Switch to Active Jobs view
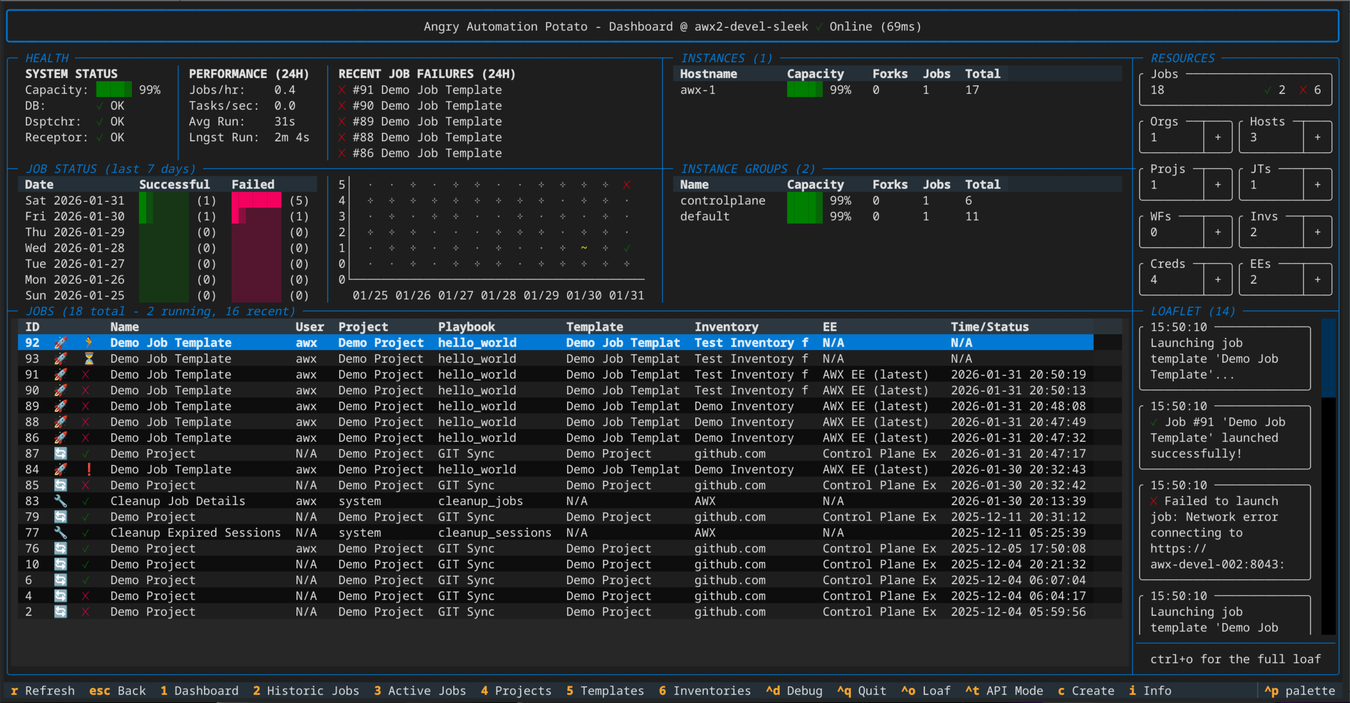Viewport: 1350px width, 703px height. tap(420, 691)
